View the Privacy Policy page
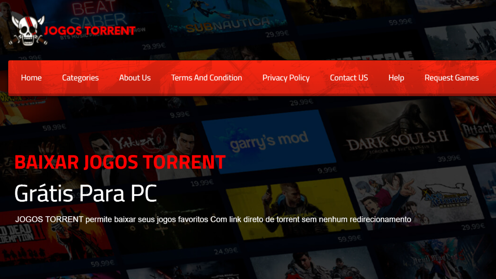The image size is (496, 279). 286,78
